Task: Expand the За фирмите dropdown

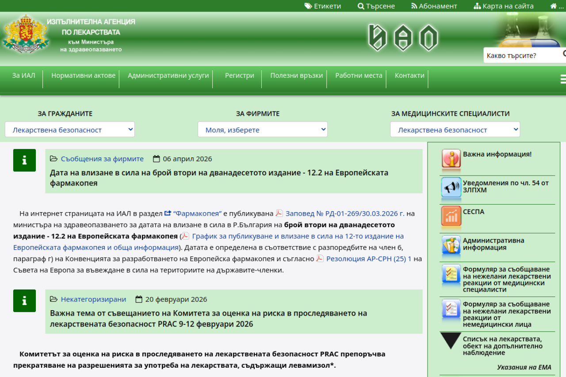Action: click(x=262, y=129)
